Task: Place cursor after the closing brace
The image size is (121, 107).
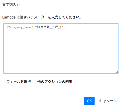Action: pos(65,27)
